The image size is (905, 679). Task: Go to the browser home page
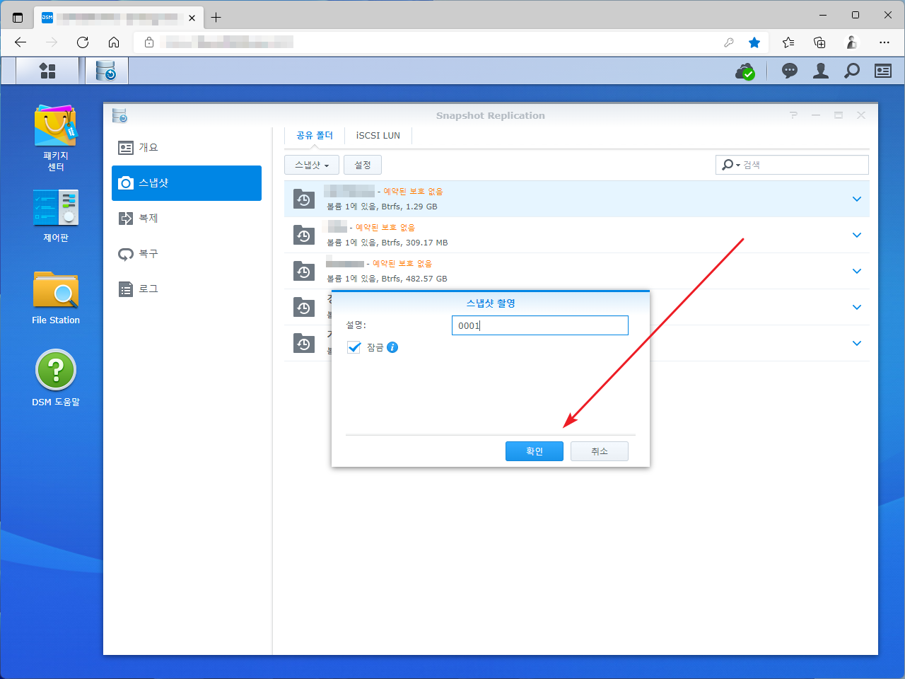click(x=114, y=42)
